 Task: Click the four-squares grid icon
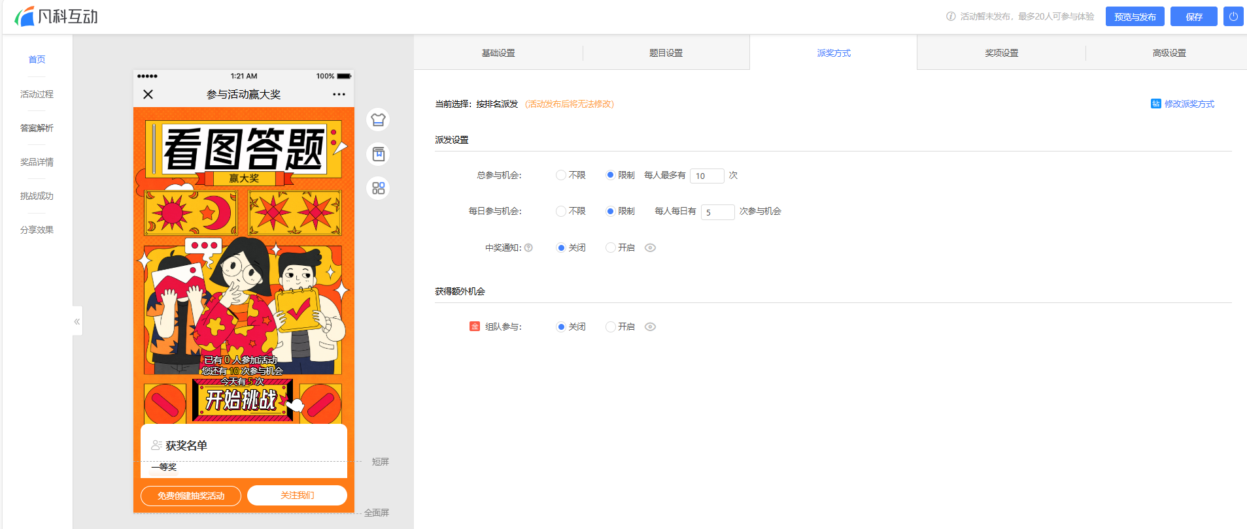(378, 189)
